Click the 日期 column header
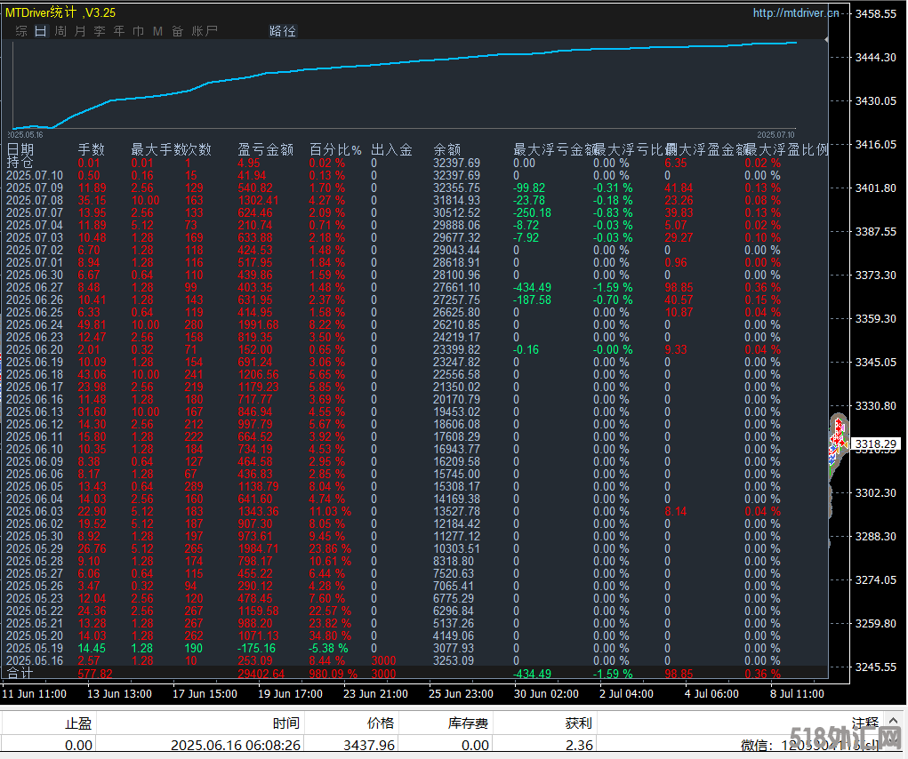The image size is (908, 759). coord(20,150)
